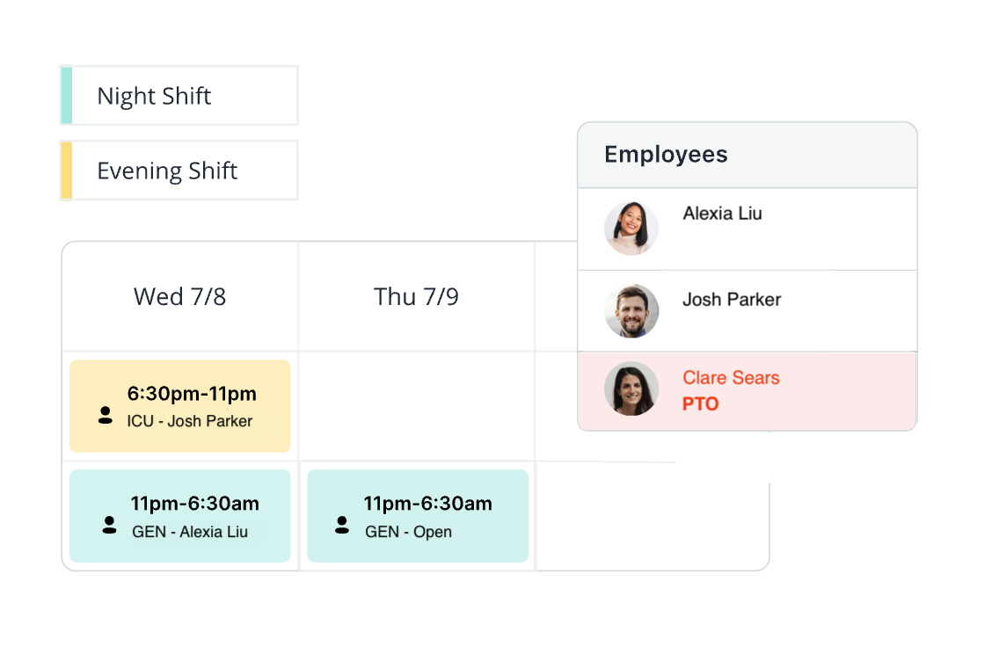
Task: Click Alexia Liu's profile photo
Action: (x=631, y=229)
